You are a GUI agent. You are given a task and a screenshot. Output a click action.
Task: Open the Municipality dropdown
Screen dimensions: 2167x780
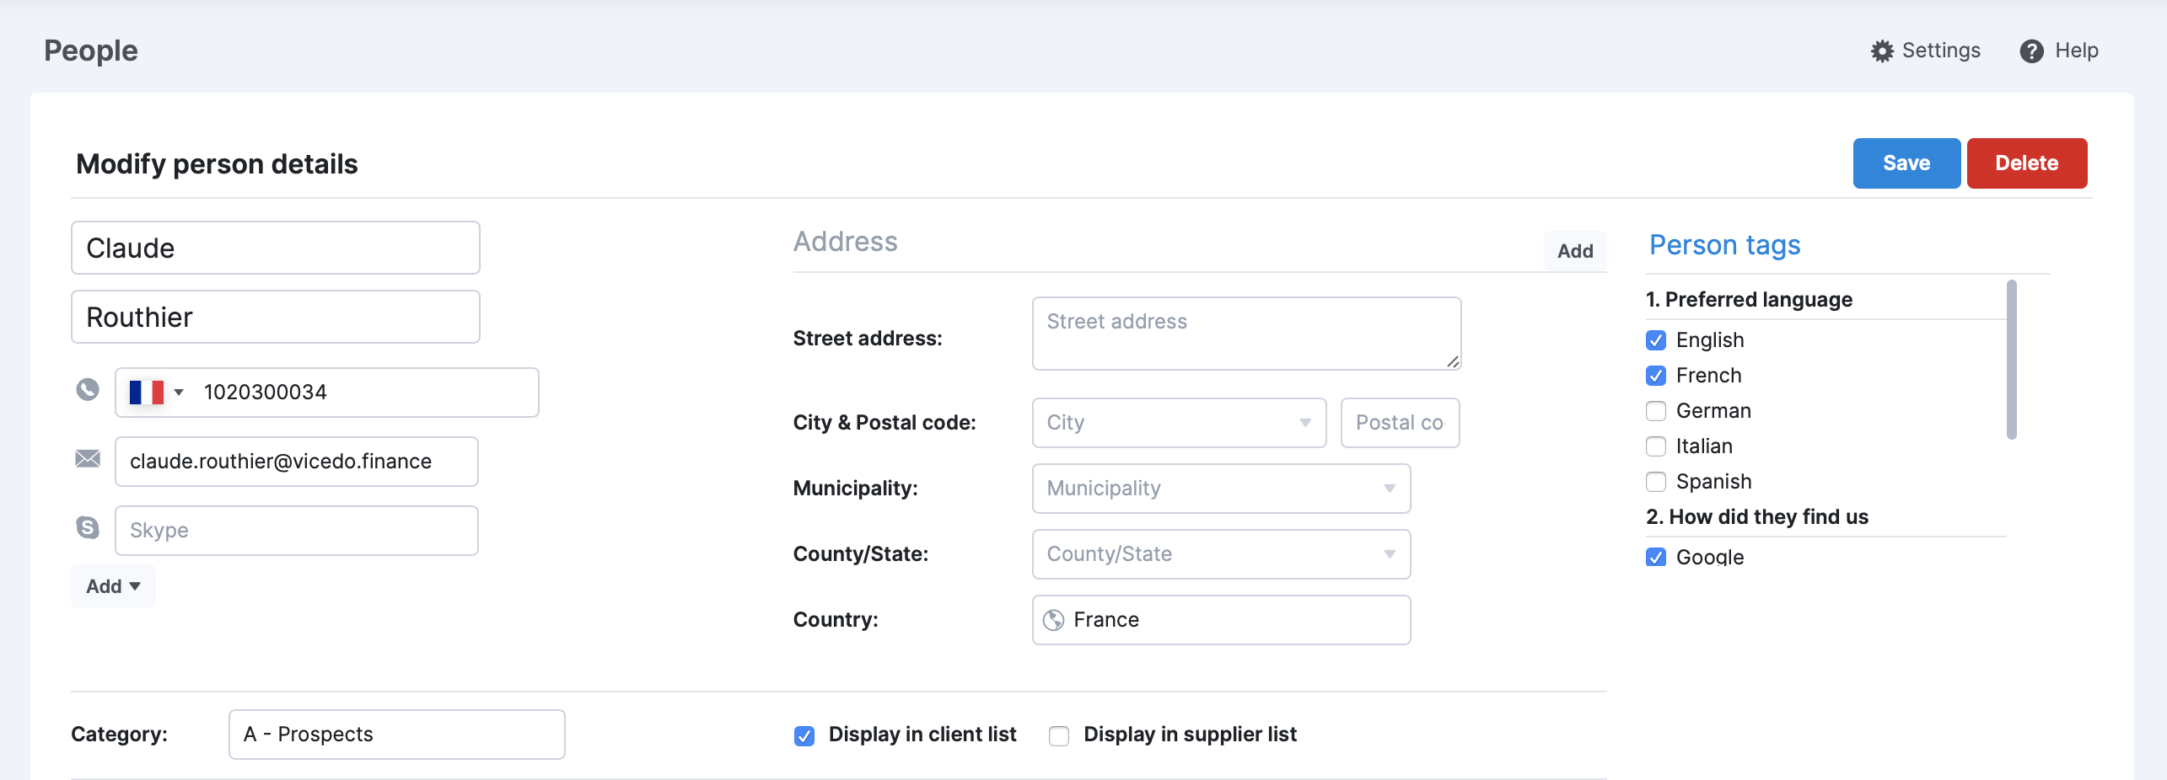click(x=1221, y=489)
